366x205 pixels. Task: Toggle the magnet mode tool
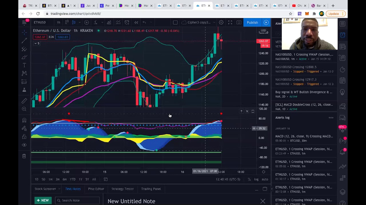click(x=24, y=120)
